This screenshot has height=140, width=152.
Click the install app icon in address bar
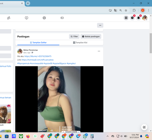coord(110,10)
